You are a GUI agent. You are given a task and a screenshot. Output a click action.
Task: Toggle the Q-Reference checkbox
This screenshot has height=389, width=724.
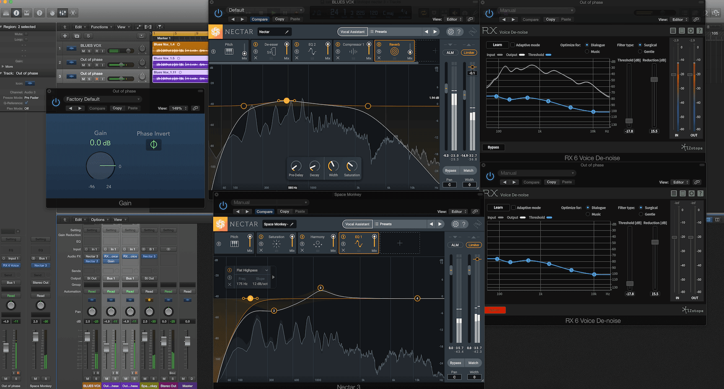pos(26,103)
